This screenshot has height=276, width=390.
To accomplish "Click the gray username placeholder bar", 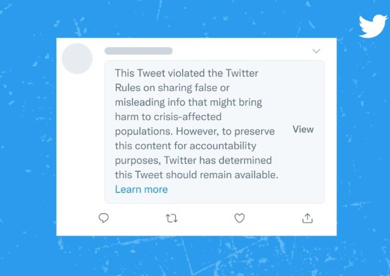I will pyautogui.click(x=138, y=51).
